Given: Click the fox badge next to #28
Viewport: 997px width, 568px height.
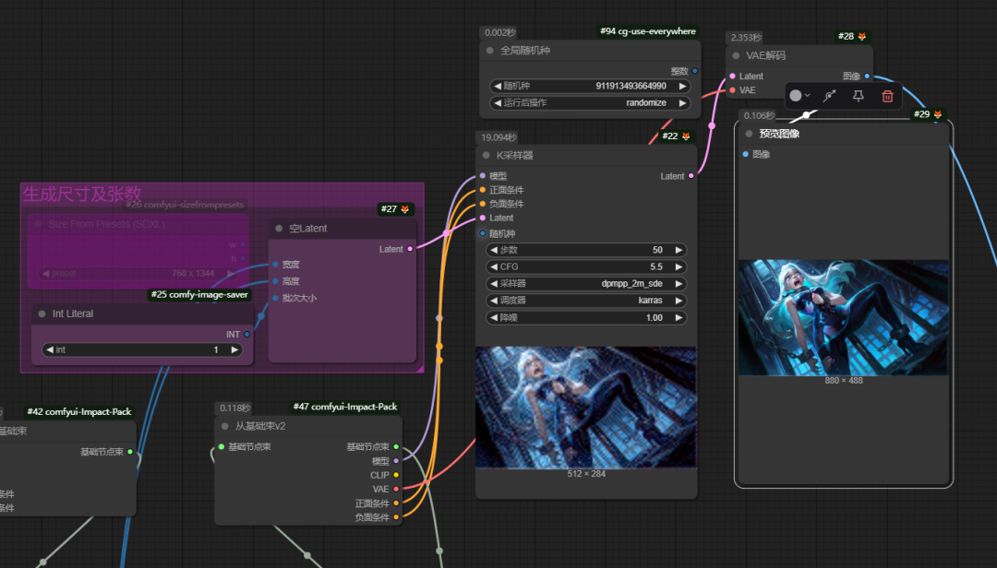Looking at the screenshot, I should tap(862, 36).
